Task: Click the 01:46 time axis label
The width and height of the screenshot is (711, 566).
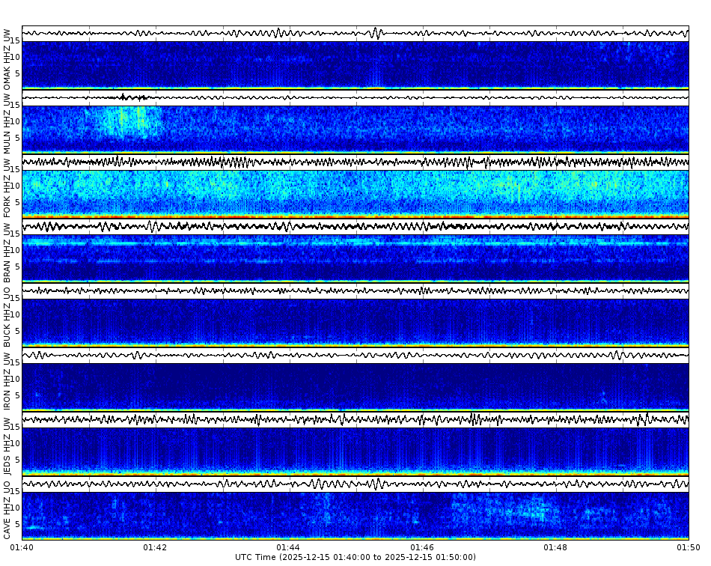Action: coord(421,547)
